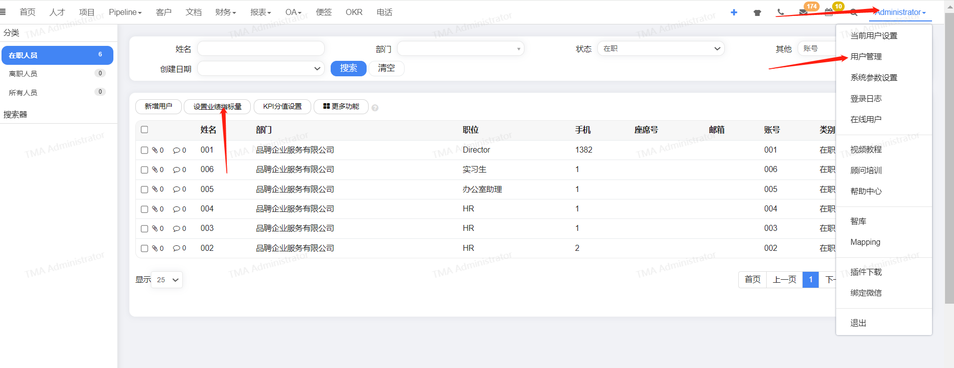The image size is (954, 368).
Task: Check the checkbox for user 005 row
Action: point(144,189)
